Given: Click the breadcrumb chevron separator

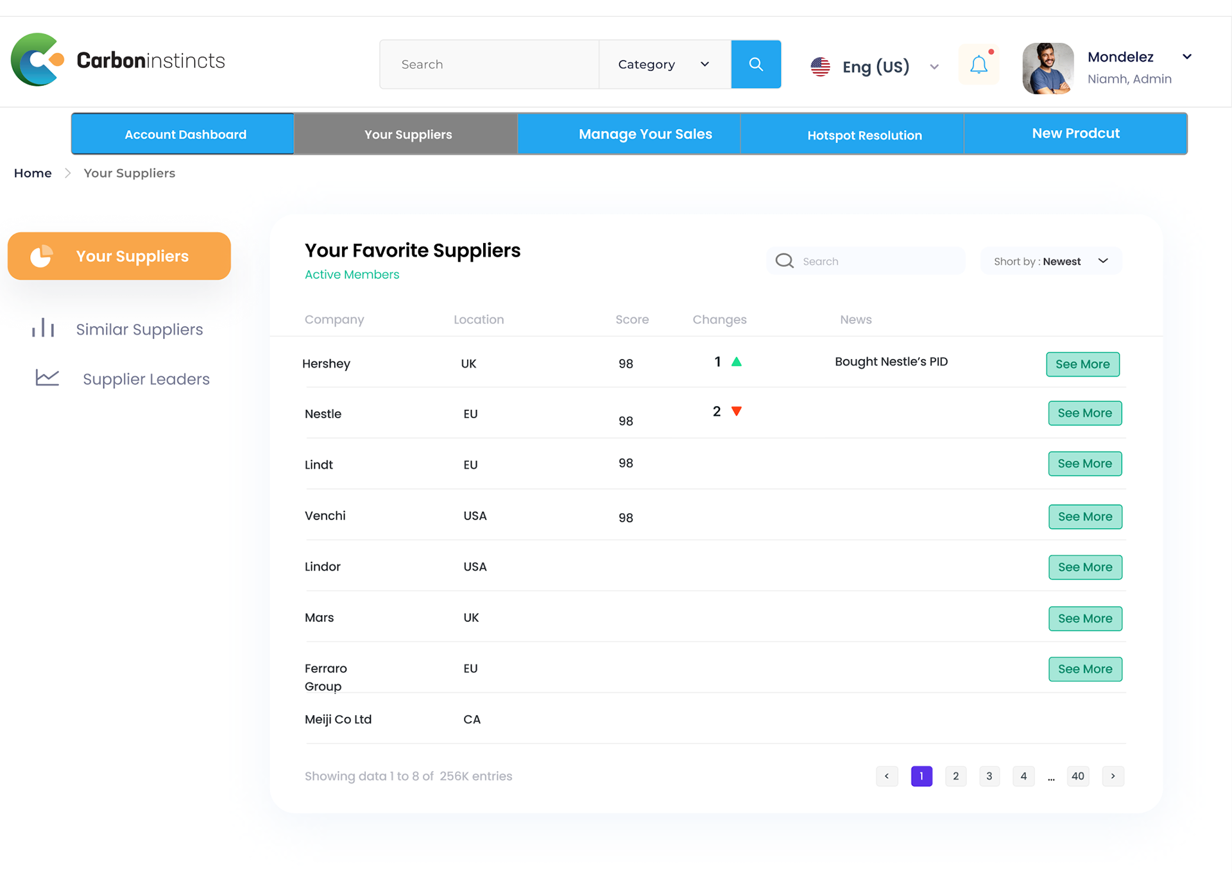Looking at the screenshot, I should tap(67, 173).
